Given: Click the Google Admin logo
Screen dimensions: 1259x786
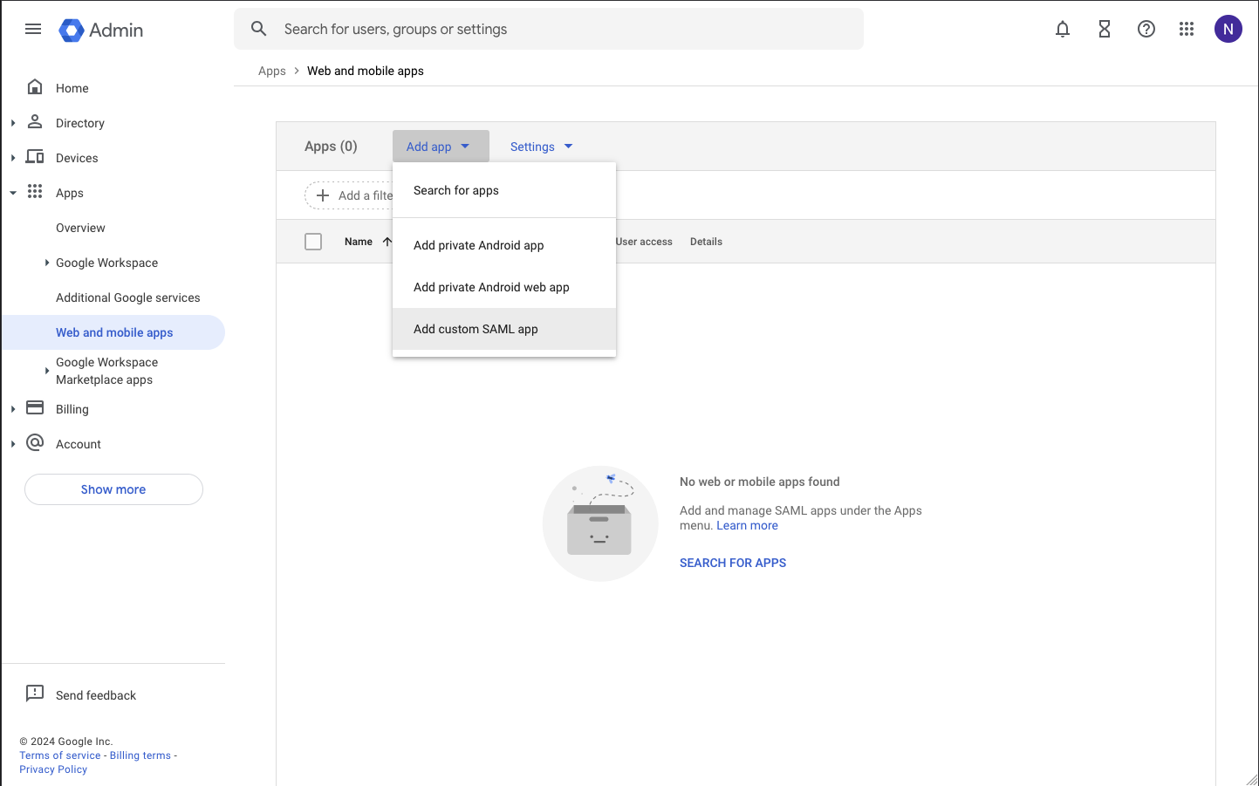Looking at the screenshot, I should [x=100, y=30].
